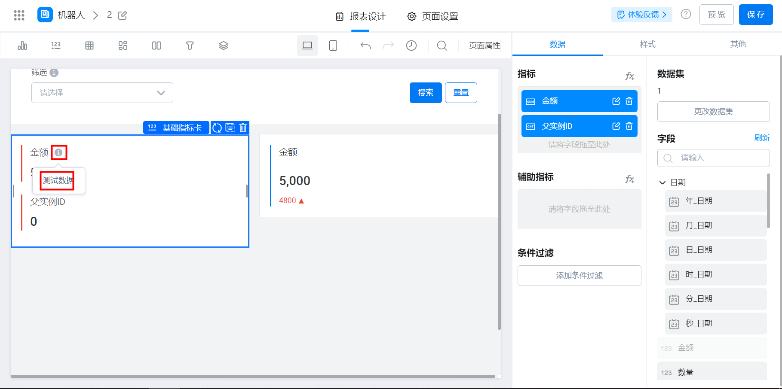
Task: Click 更改数据集 button
Action: (x=713, y=112)
